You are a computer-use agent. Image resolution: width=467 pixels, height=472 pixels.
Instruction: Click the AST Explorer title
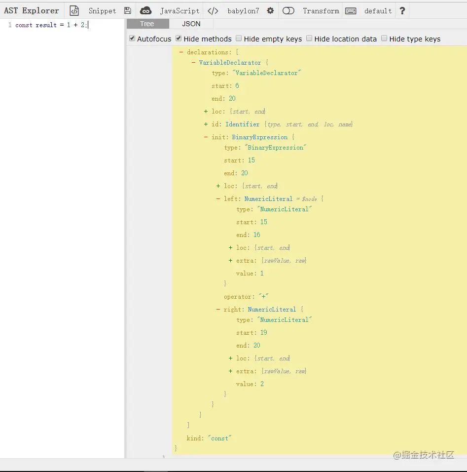pos(31,10)
